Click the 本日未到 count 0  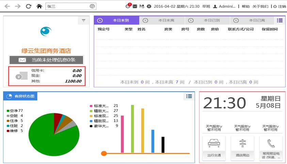click(x=142, y=82)
